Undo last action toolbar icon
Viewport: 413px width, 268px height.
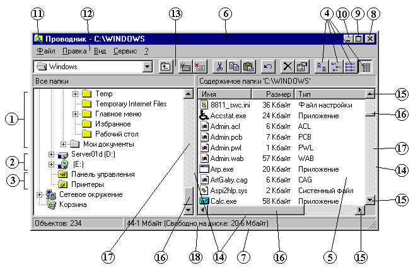click(268, 67)
